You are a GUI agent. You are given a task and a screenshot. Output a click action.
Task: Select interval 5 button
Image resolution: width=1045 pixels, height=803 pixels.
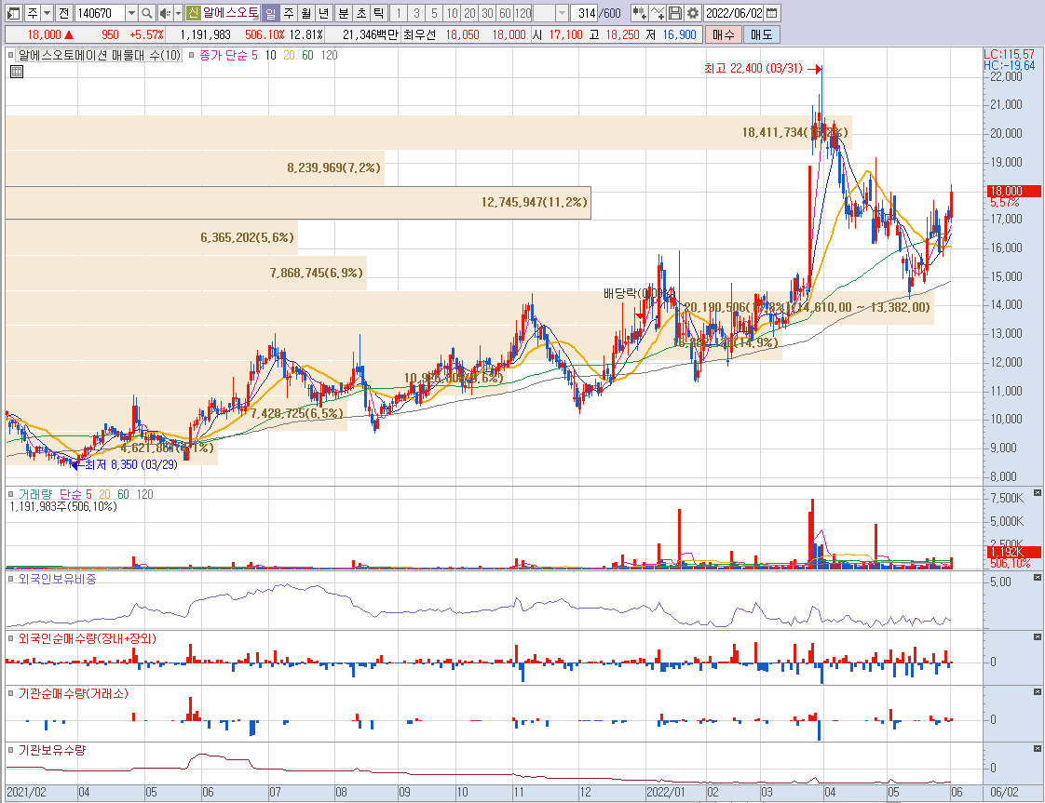435,13
